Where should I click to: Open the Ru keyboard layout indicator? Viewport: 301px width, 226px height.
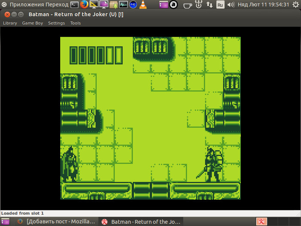[x=220, y=5]
